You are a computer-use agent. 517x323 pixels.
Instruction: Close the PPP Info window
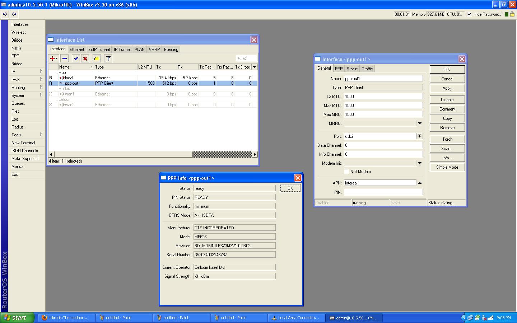pos(298,178)
